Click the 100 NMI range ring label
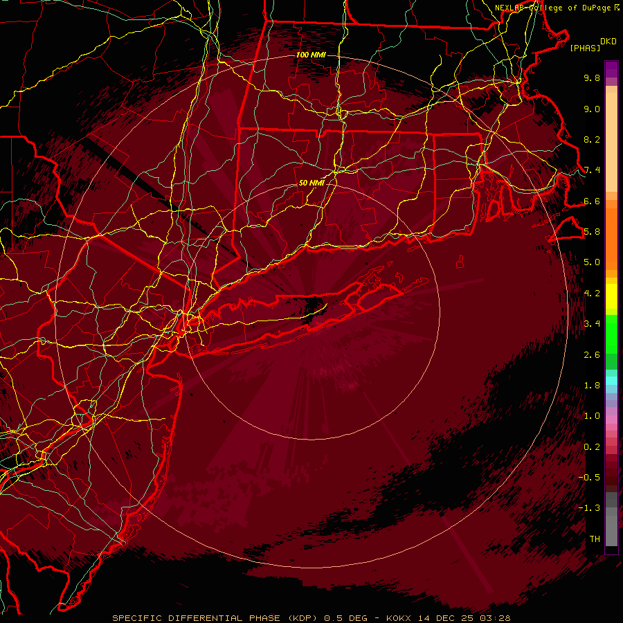 click(x=311, y=55)
